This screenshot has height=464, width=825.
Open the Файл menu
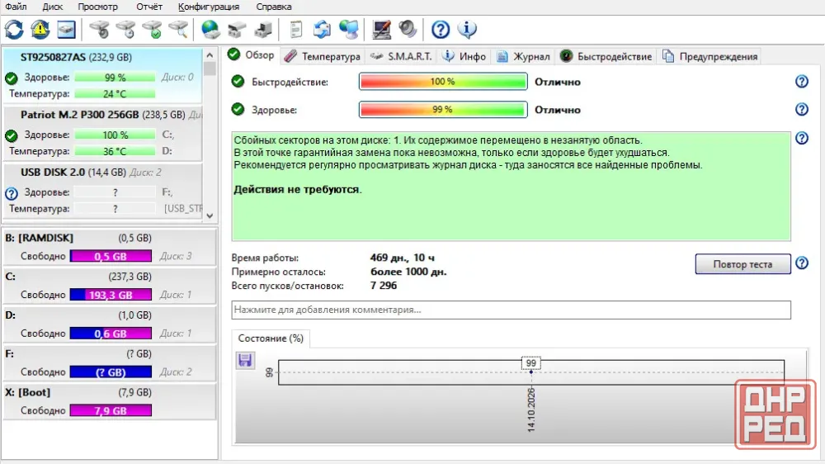click(x=16, y=7)
